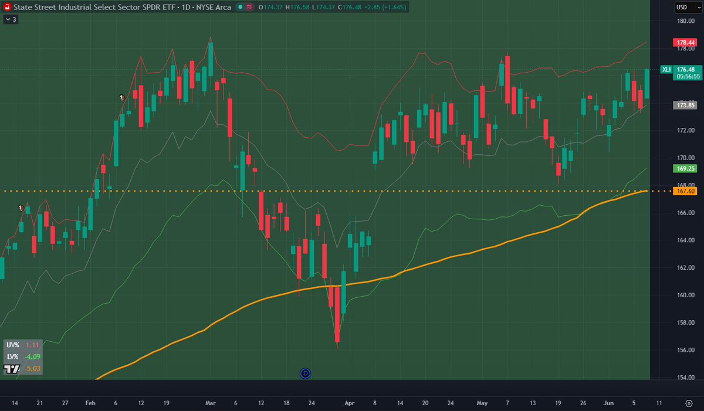The height and width of the screenshot is (411, 704).
Task: Click the 160.00 price scale label
Action: [x=685, y=295]
